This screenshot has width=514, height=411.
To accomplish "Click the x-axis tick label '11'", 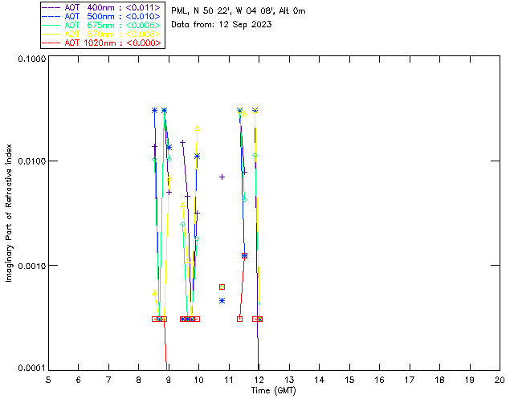I will coord(229,380).
